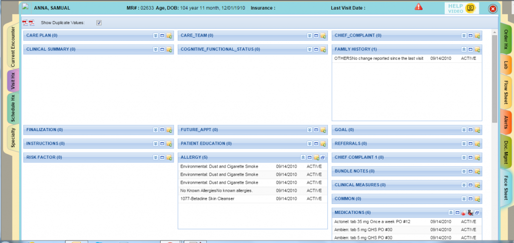This screenshot has height=243, width=514.
Task: Expand the Referrals panel
Action: [464, 144]
